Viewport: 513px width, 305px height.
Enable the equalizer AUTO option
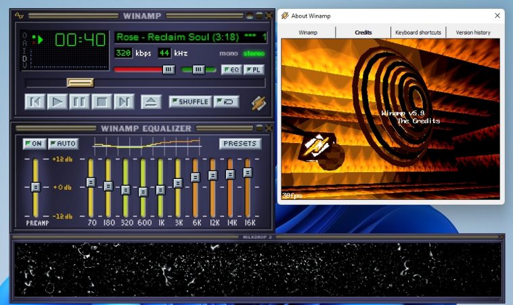coord(64,144)
